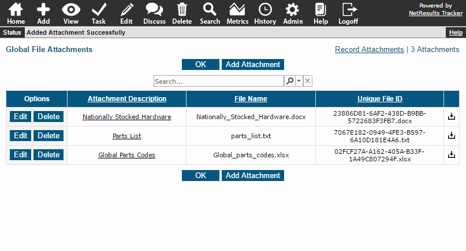Click the 'Added Attachment Successfully' status message
The width and height of the screenshot is (466, 251).
pyautogui.click(x=76, y=32)
